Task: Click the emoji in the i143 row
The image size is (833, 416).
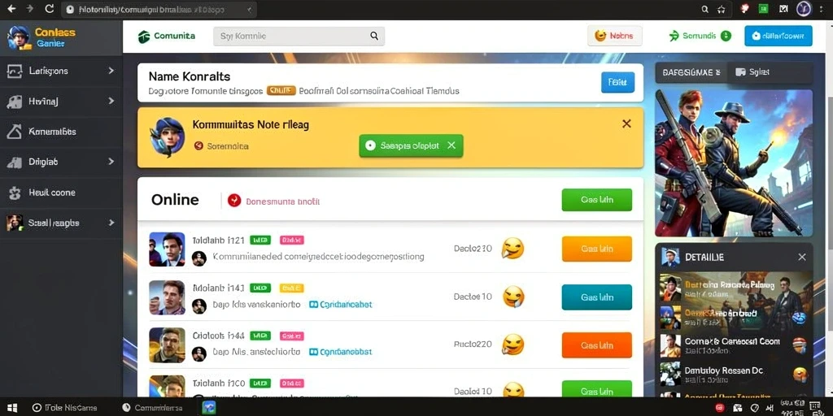Action: [513, 296]
